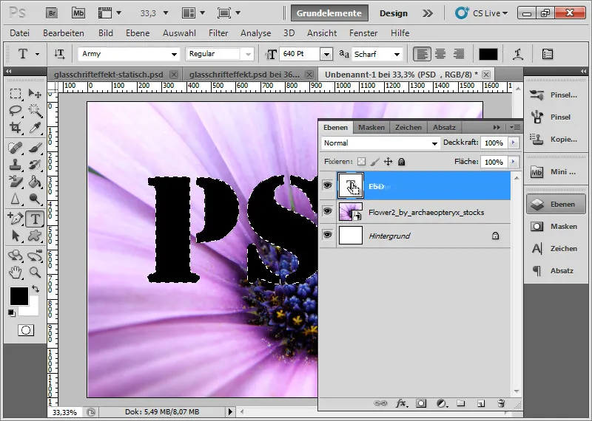Reset default foreground background colors
This screenshot has height=421, width=592.
point(12,313)
